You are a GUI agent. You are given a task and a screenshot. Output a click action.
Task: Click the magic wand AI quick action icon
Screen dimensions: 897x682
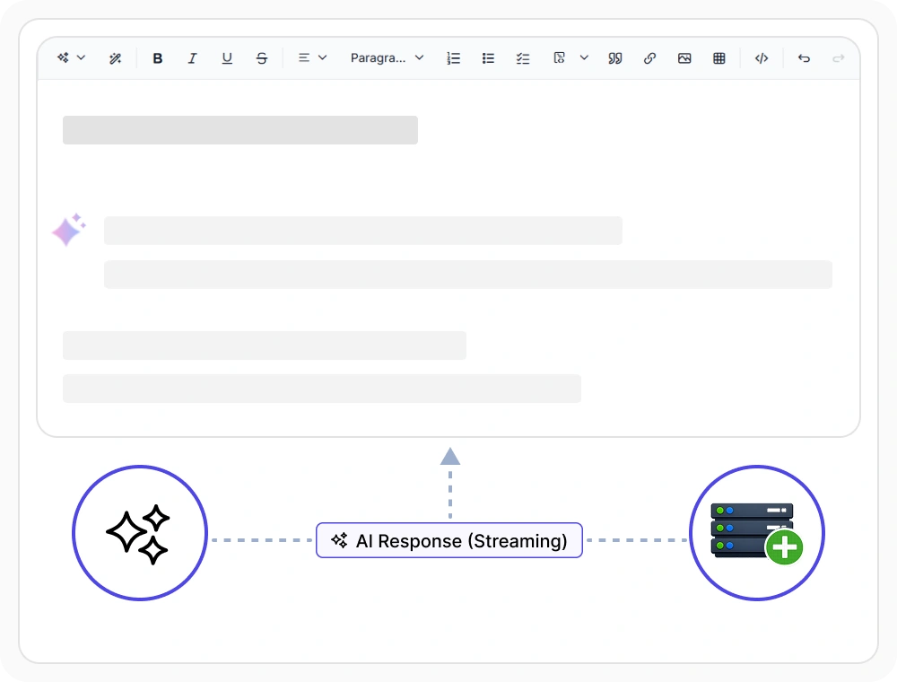click(115, 58)
